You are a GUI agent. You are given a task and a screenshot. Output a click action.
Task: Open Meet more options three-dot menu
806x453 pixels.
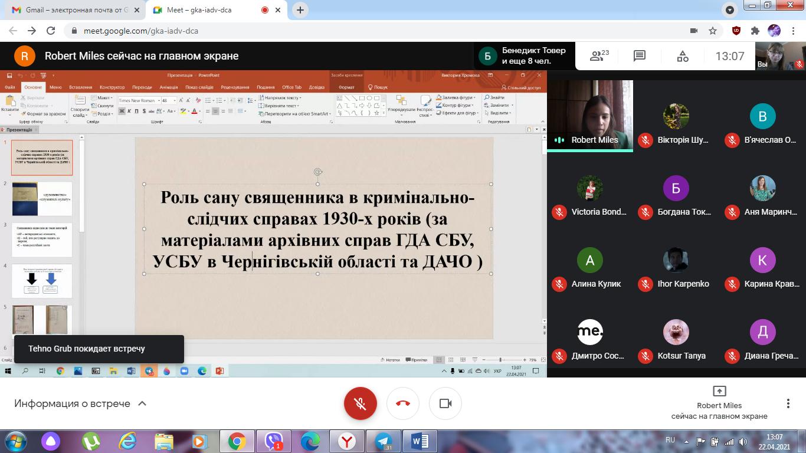point(788,403)
